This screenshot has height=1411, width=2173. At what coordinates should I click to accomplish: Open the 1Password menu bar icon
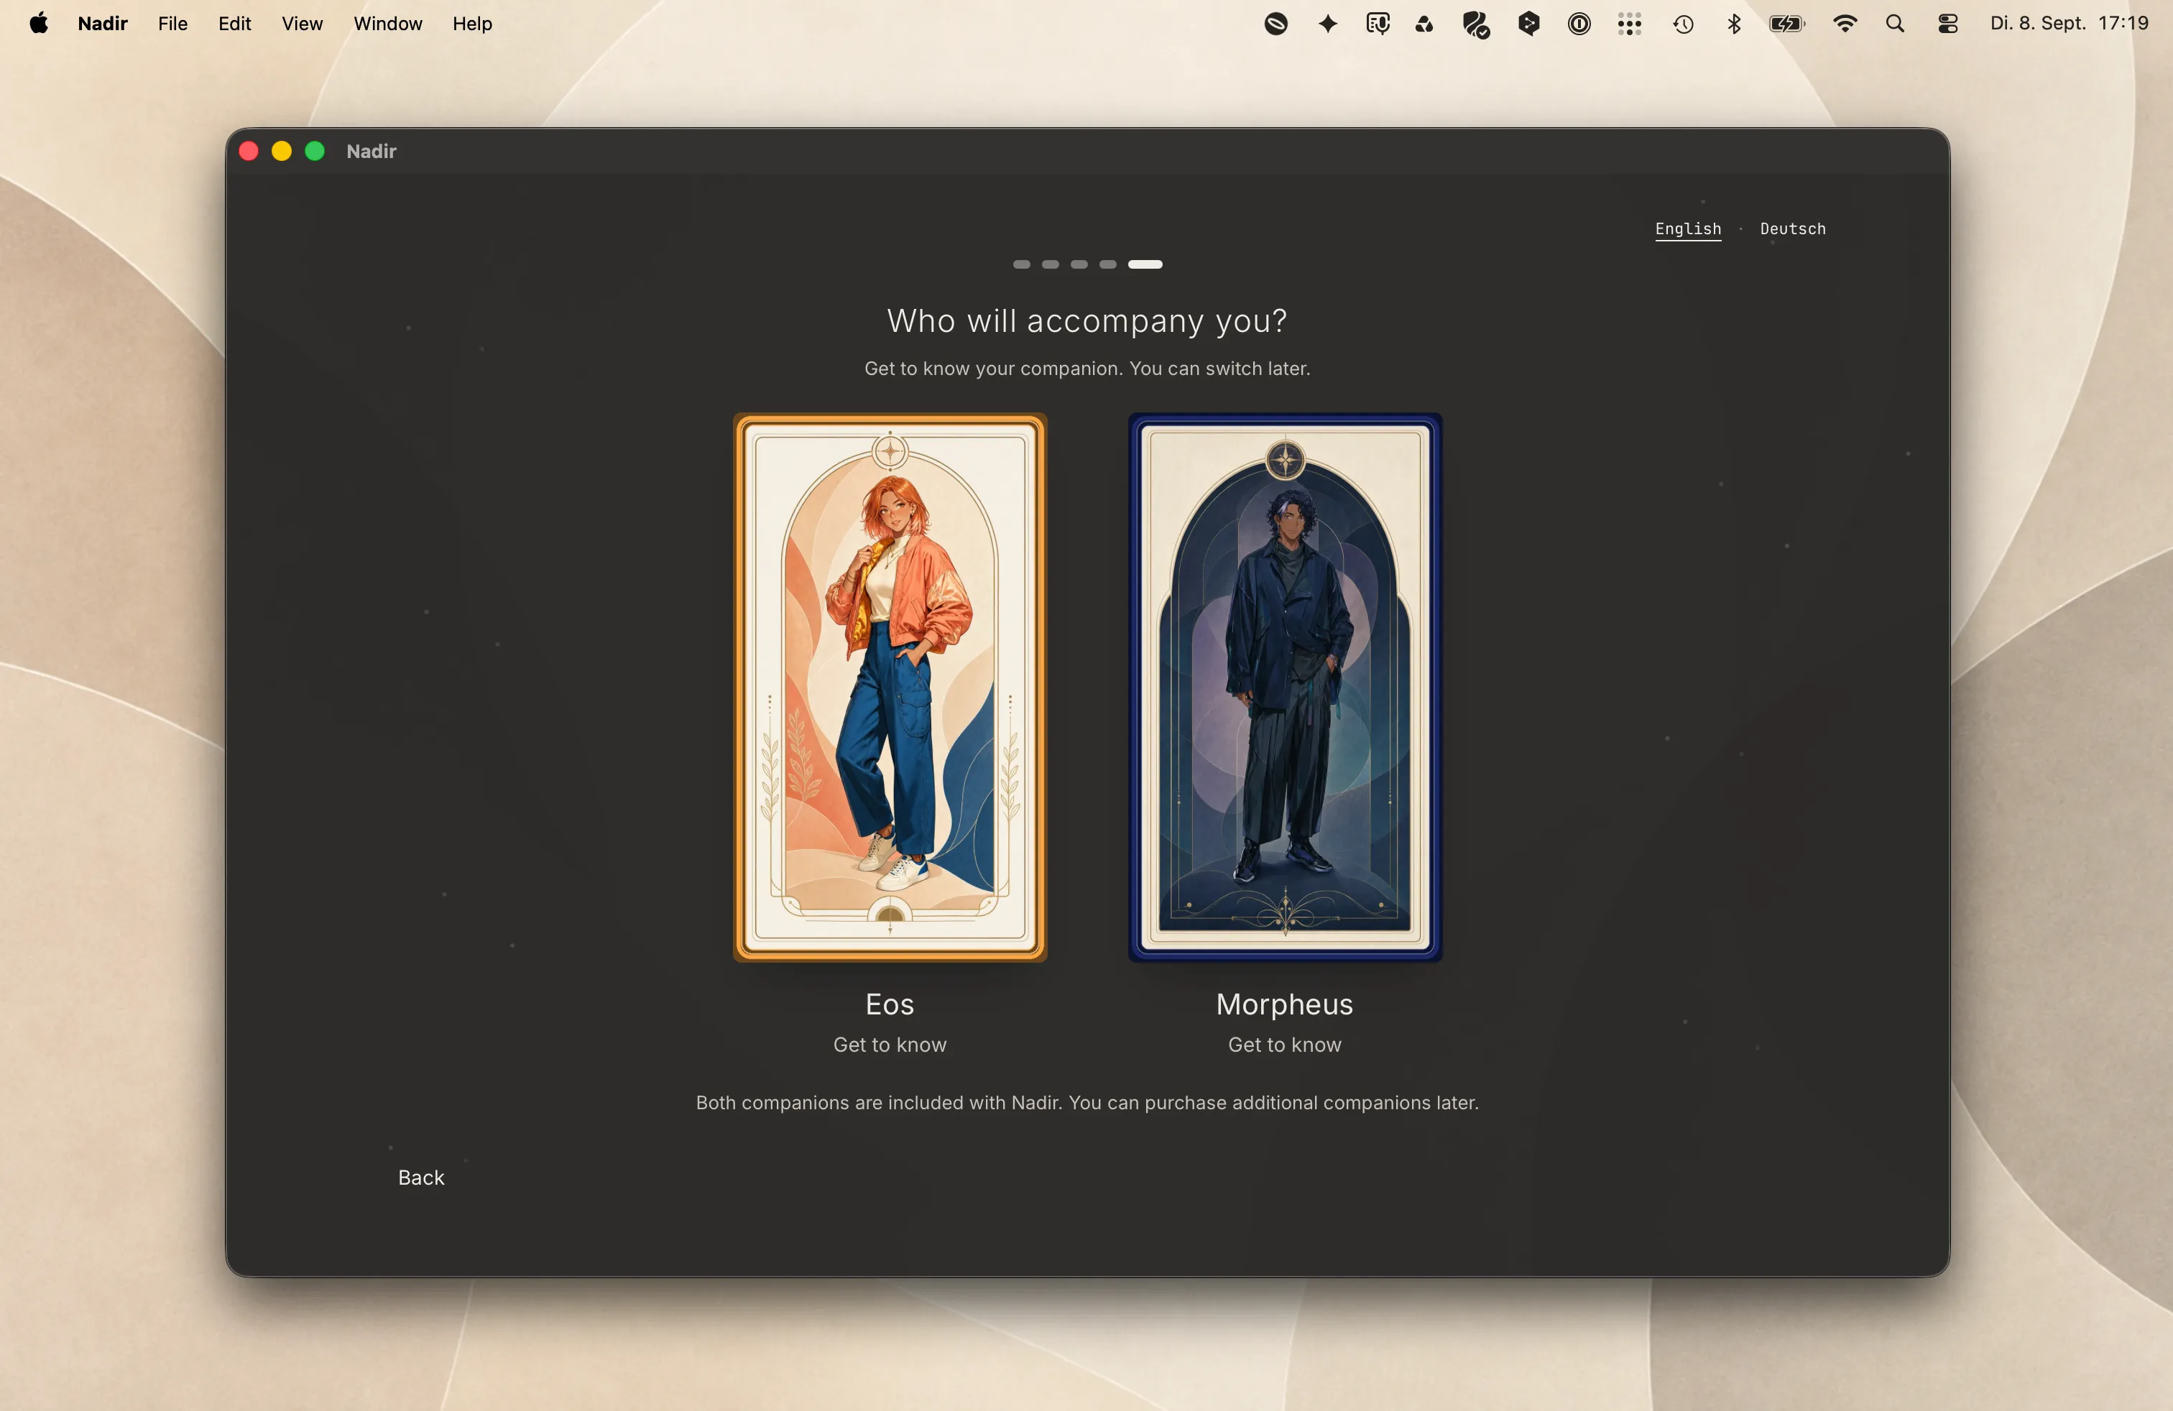pos(1579,24)
